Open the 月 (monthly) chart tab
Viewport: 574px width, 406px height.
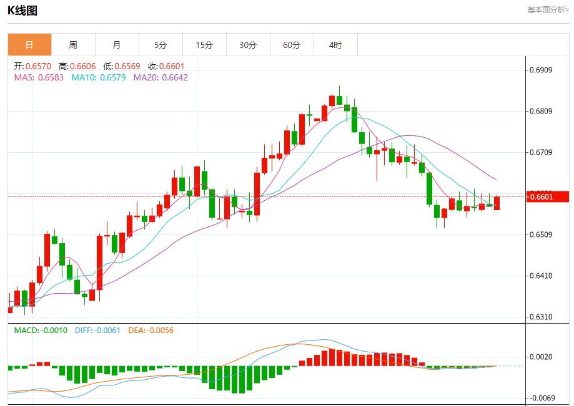pyautogui.click(x=117, y=45)
